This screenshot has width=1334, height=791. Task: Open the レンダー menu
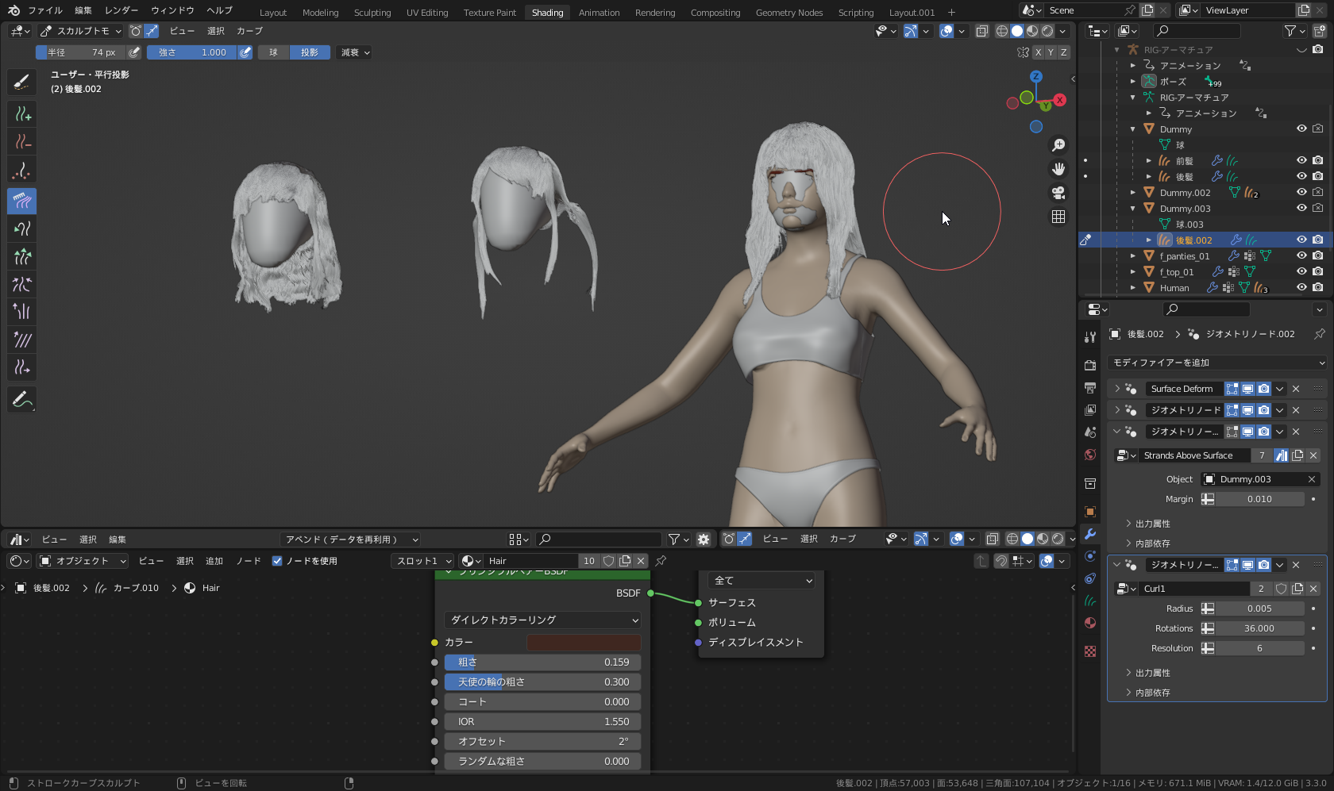click(121, 10)
